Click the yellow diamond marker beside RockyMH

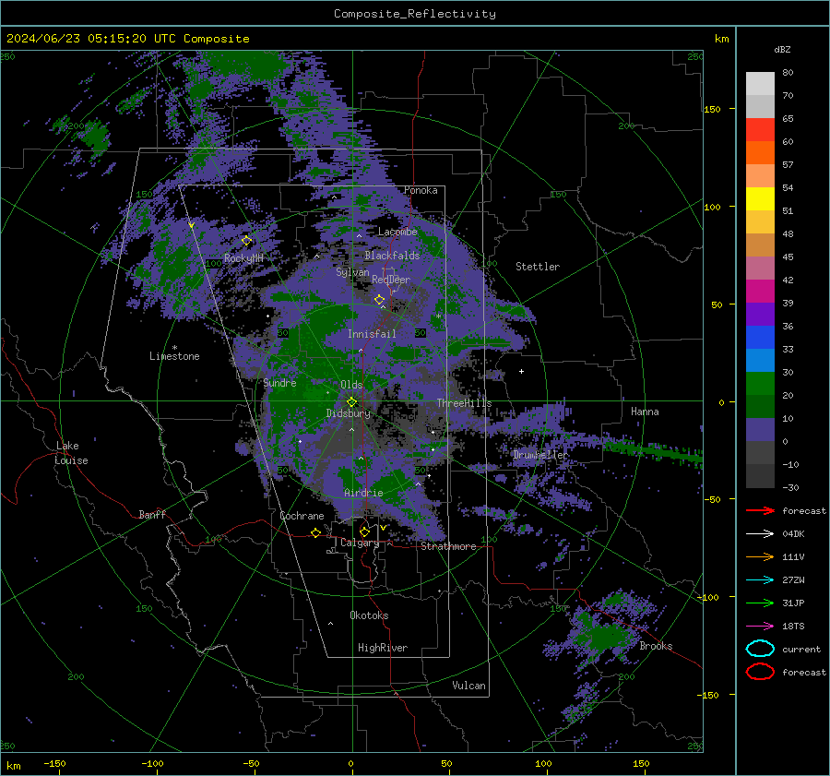click(x=246, y=241)
